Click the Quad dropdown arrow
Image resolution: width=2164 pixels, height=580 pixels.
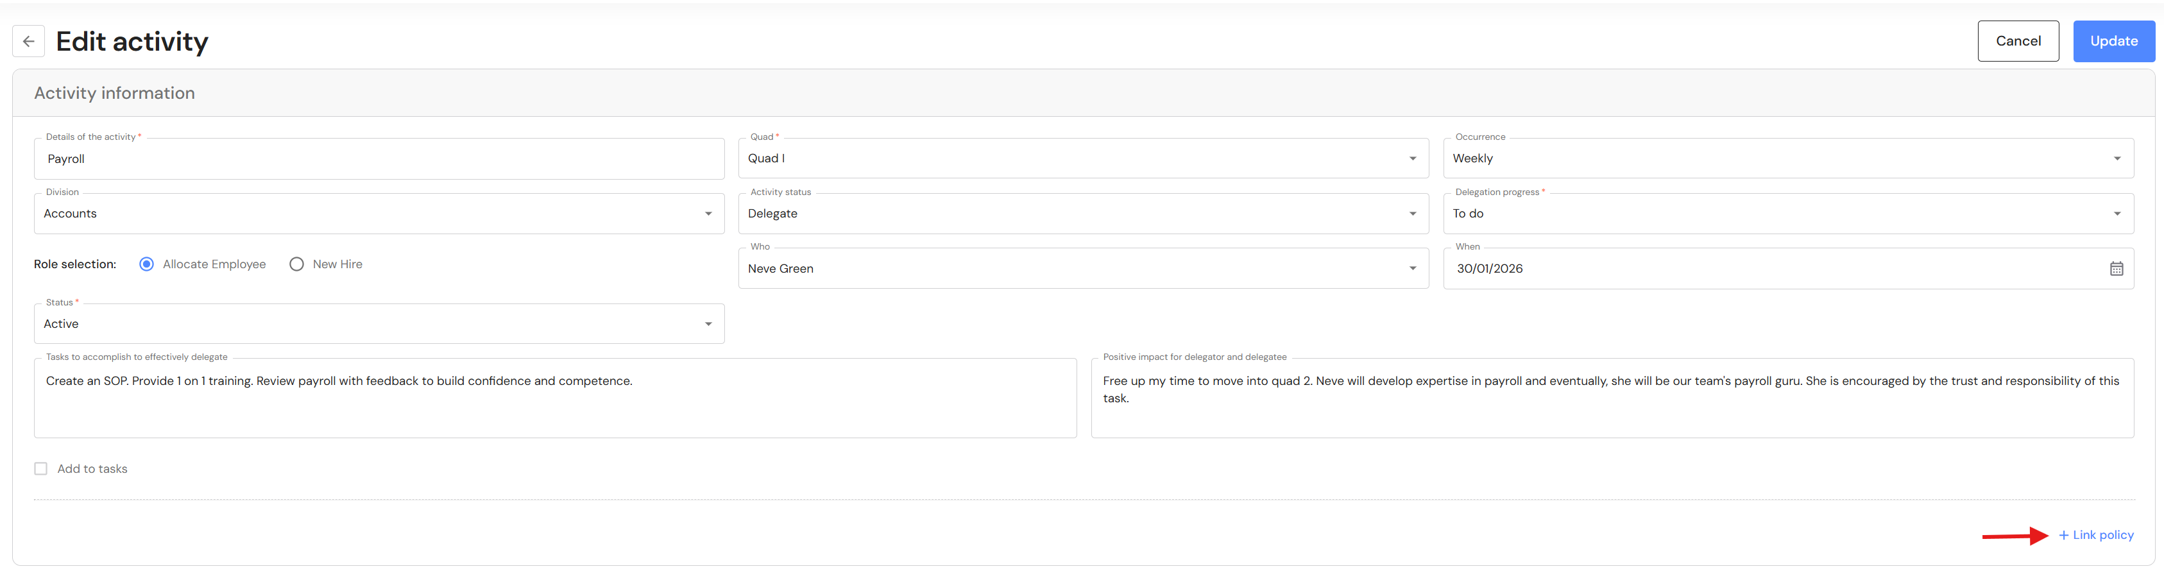point(1412,159)
